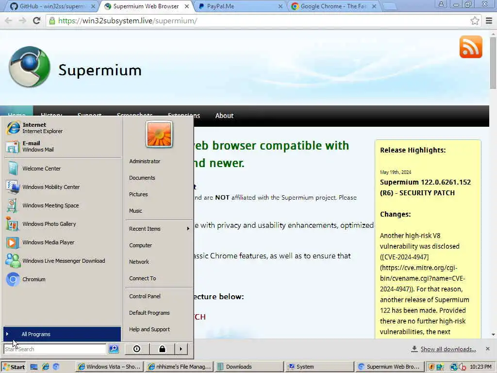Open the About navigation item
This screenshot has height=373, width=497.
(224, 116)
